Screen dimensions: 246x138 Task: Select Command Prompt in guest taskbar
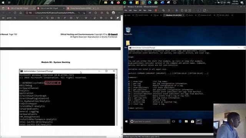(199, 122)
